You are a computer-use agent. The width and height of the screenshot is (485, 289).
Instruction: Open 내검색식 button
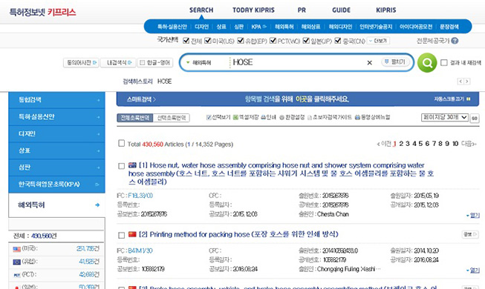(x=119, y=63)
